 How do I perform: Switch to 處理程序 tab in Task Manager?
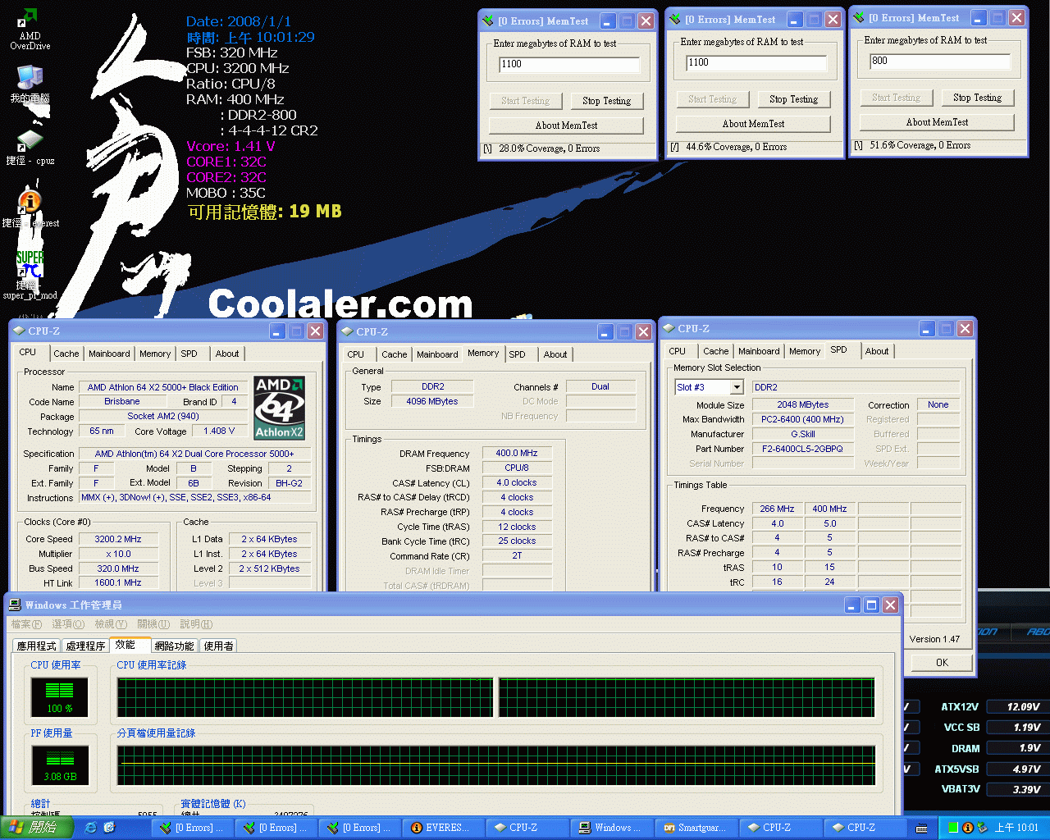tap(86, 646)
